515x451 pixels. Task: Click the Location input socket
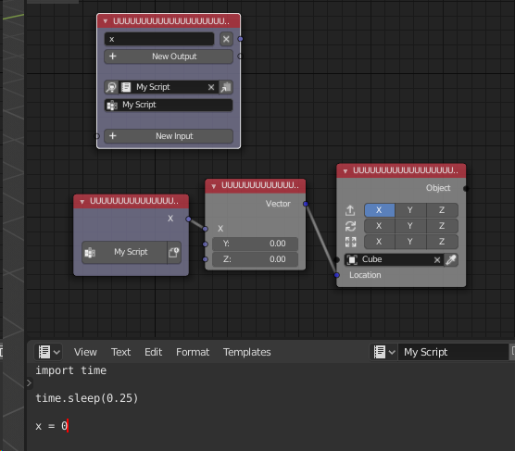click(336, 275)
